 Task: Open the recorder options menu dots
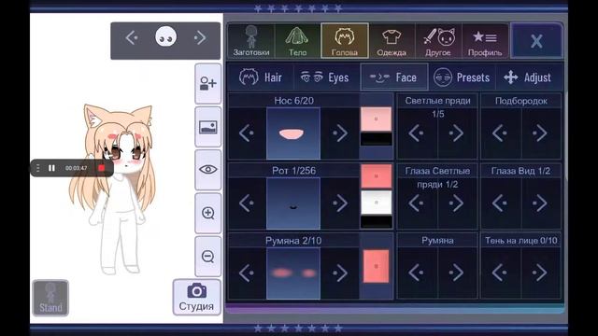(x=37, y=168)
